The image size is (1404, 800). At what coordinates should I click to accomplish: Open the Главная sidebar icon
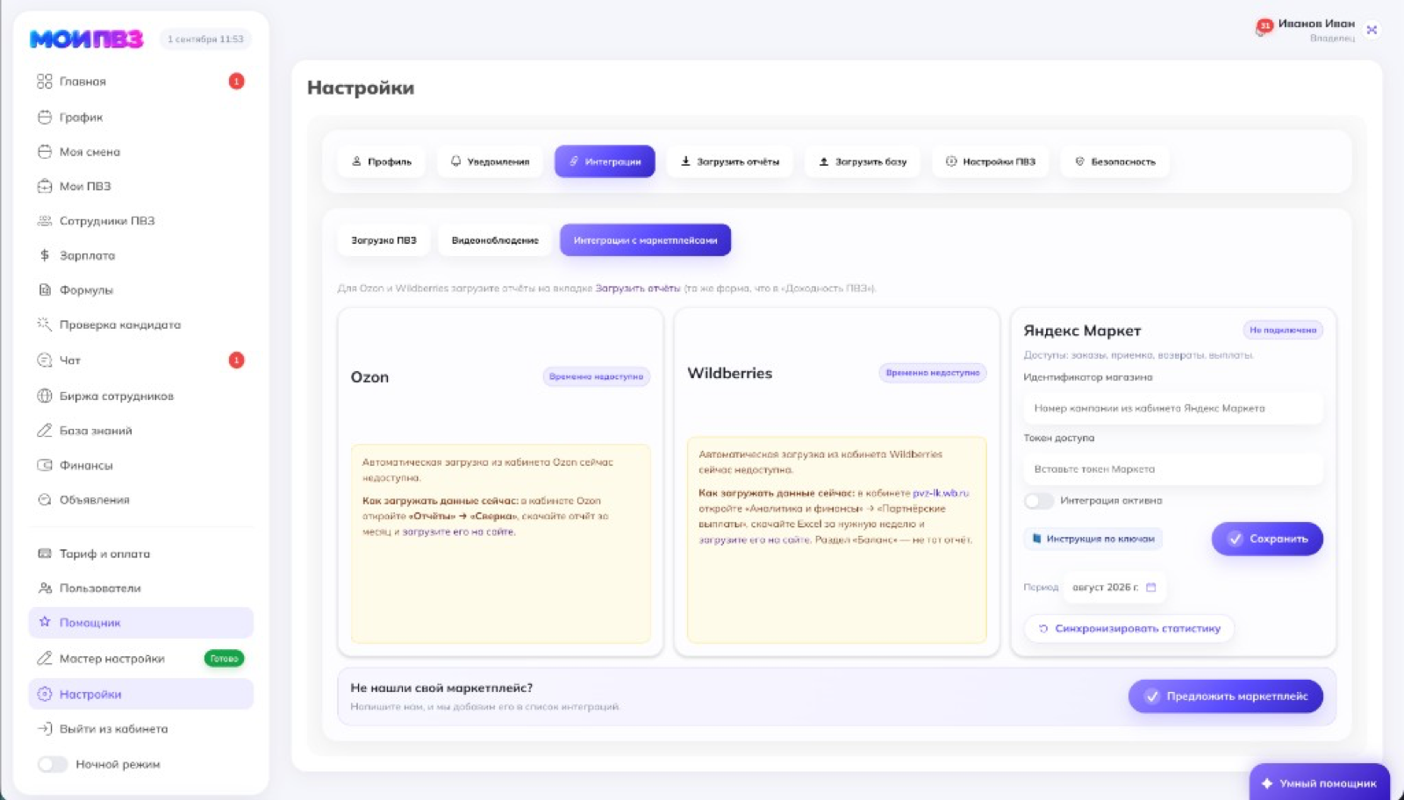(x=45, y=82)
